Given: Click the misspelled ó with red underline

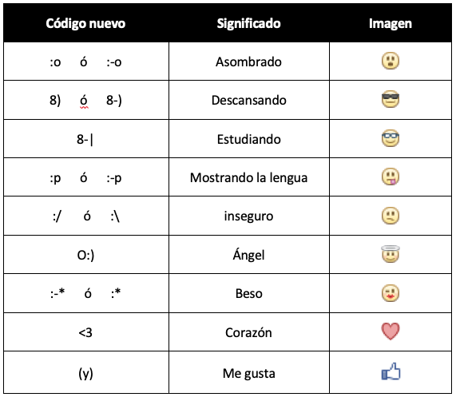Looking at the screenshot, I should (84, 101).
